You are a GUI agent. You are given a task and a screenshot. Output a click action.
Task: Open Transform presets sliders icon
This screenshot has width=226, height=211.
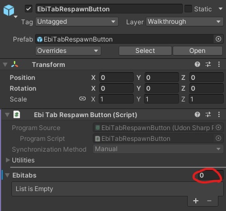coord(208,64)
